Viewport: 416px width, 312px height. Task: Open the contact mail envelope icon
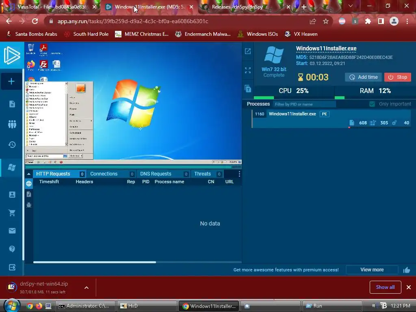coord(12,231)
